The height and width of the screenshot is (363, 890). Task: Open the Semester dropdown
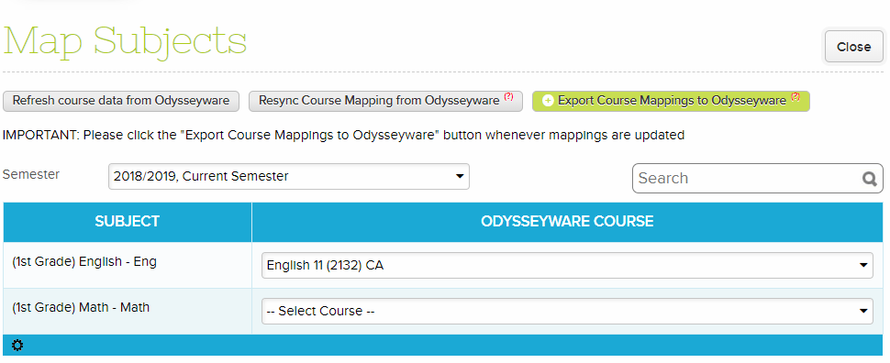click(289, 176)
